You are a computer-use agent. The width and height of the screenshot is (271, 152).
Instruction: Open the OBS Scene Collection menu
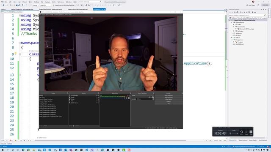[59, 15]
